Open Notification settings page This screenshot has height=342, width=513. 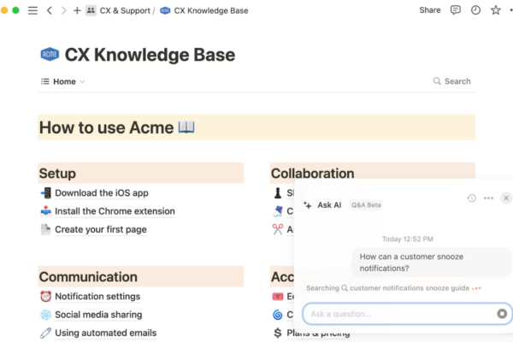pyautogui.click(x=97, y=297)
